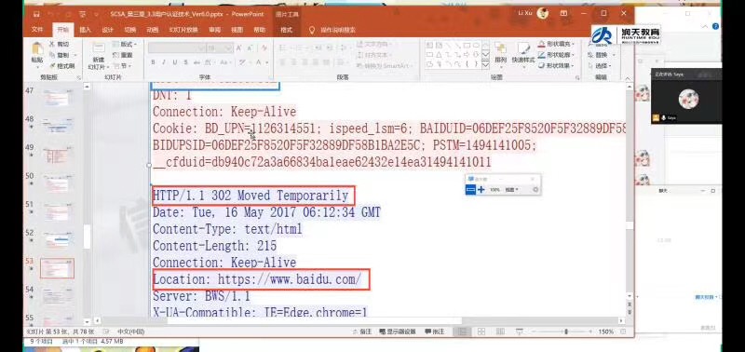745x352 pixels.
Task: Click the Comments (批注) button
Action: 434,332
